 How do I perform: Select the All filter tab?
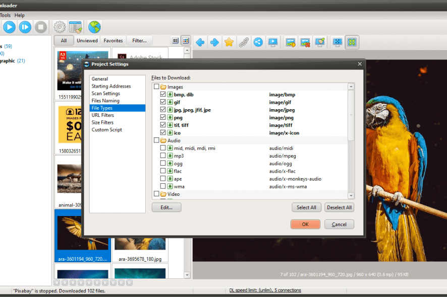point(64,41)
